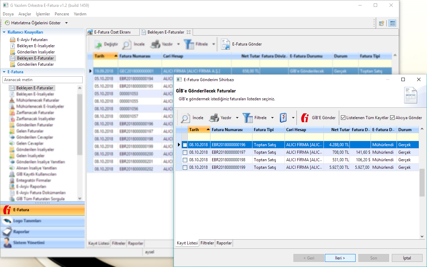
Task: Open dropdown arrow next to wizard Yazdır
Action: 237,118
